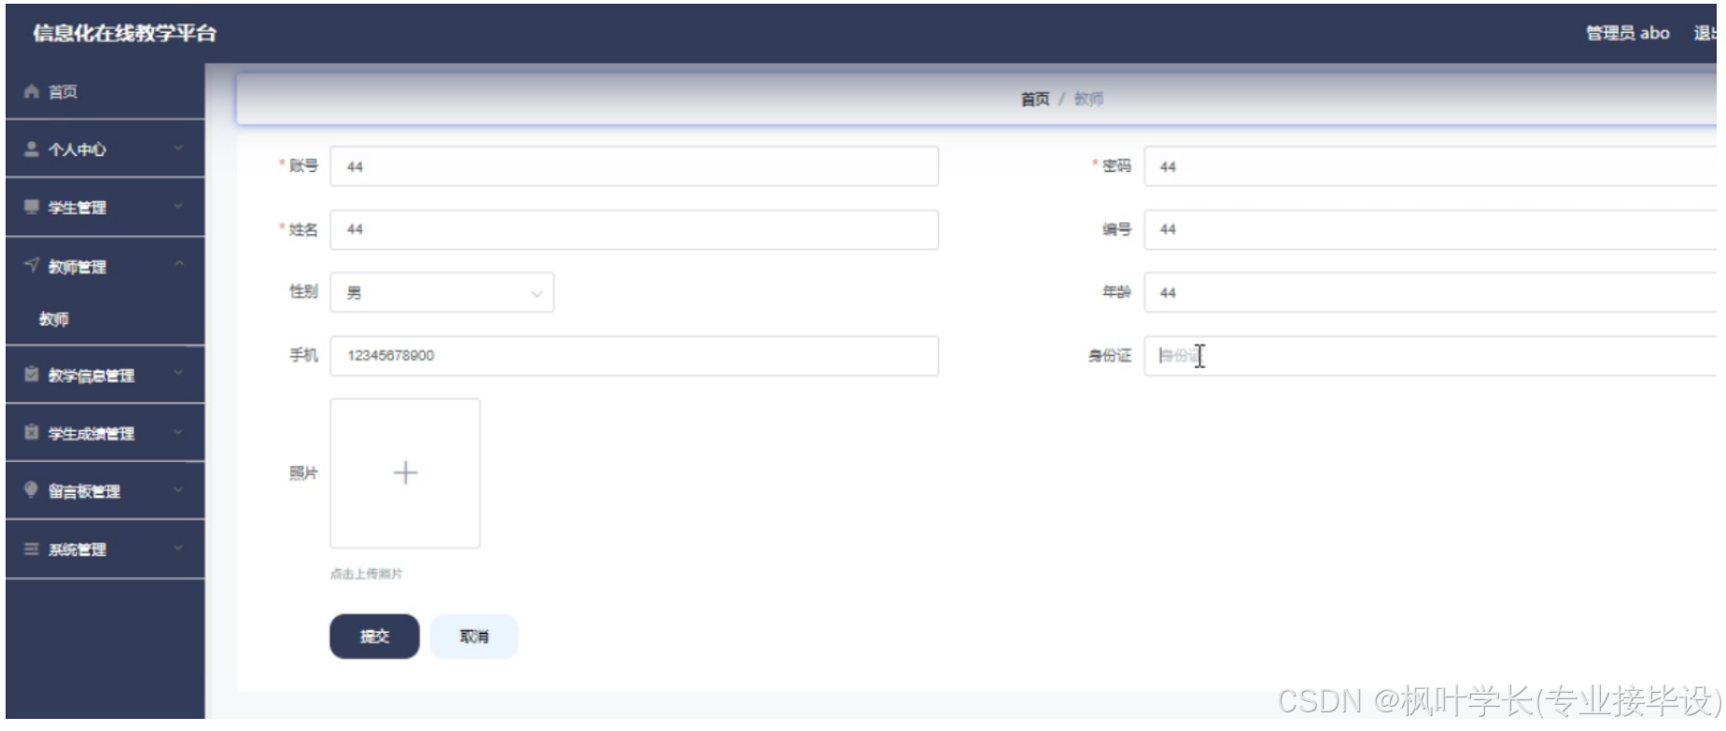Open the 性别 gender dropdown

[442, 292]
